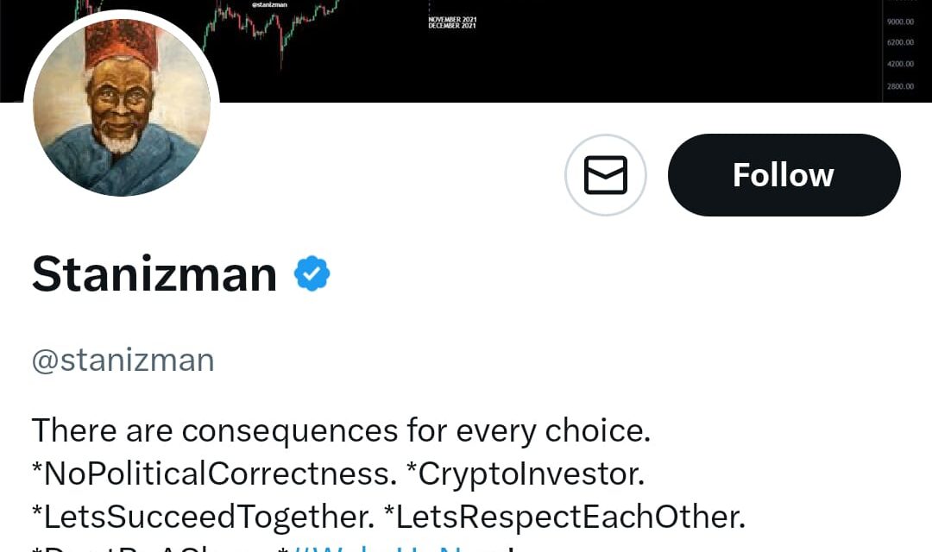The height and width of the screenshot is (552, 932).
Task: Click the 2800.00 price label on chart
Action: (x=900, y=86)
